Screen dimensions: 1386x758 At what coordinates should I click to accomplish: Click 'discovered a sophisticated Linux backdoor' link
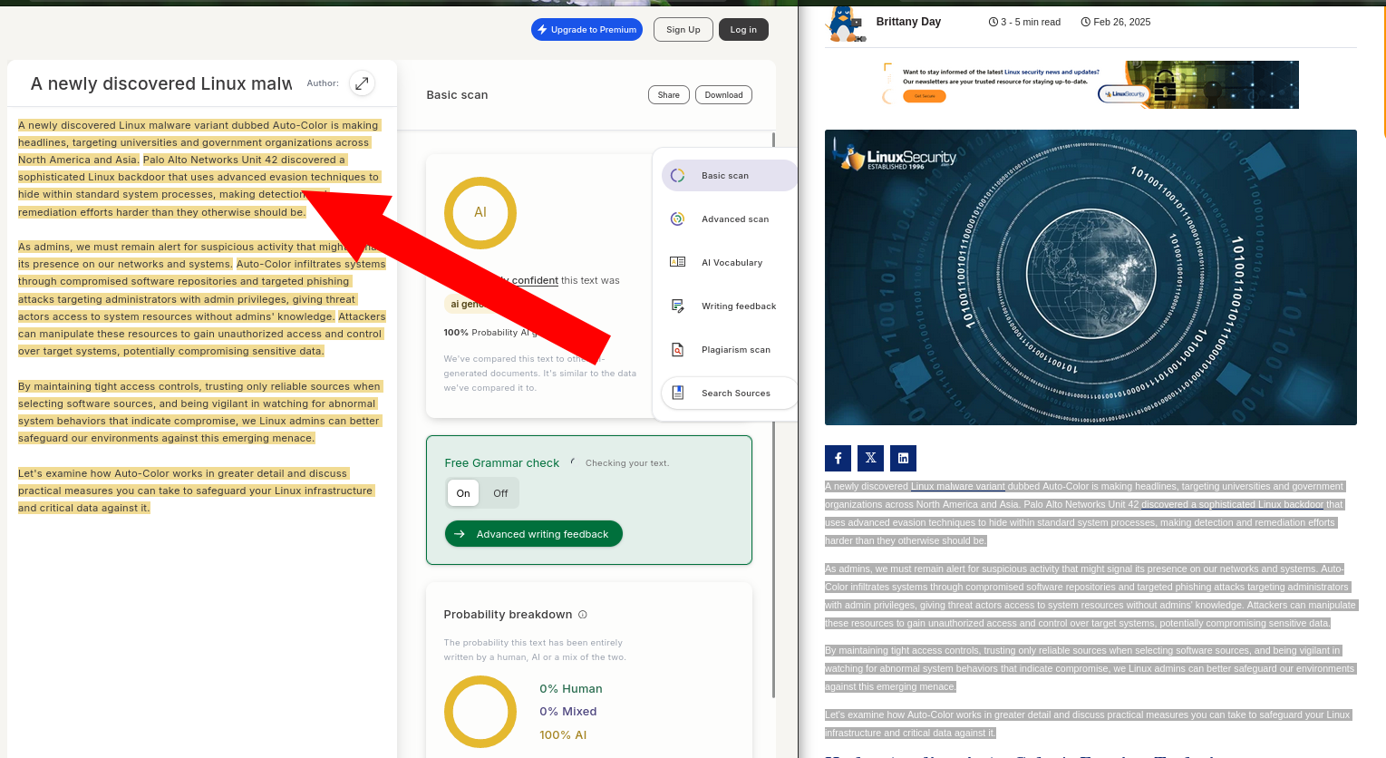coord(1233,504)
